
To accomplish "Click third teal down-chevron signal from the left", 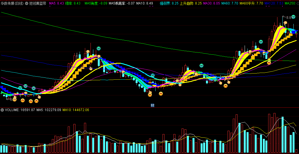I will point(34,88).
